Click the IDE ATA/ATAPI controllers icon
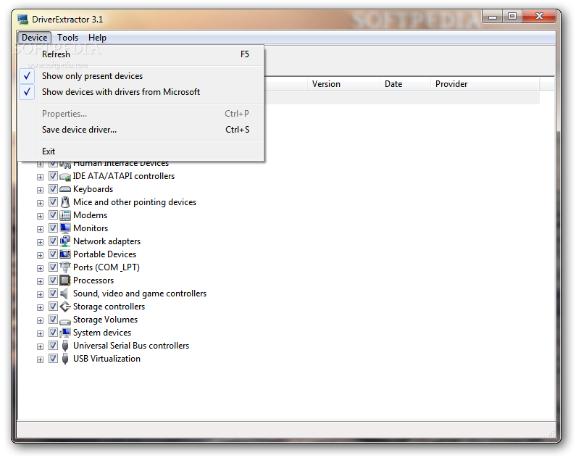The width and height of the screenshot is (576, 458). 65,177
